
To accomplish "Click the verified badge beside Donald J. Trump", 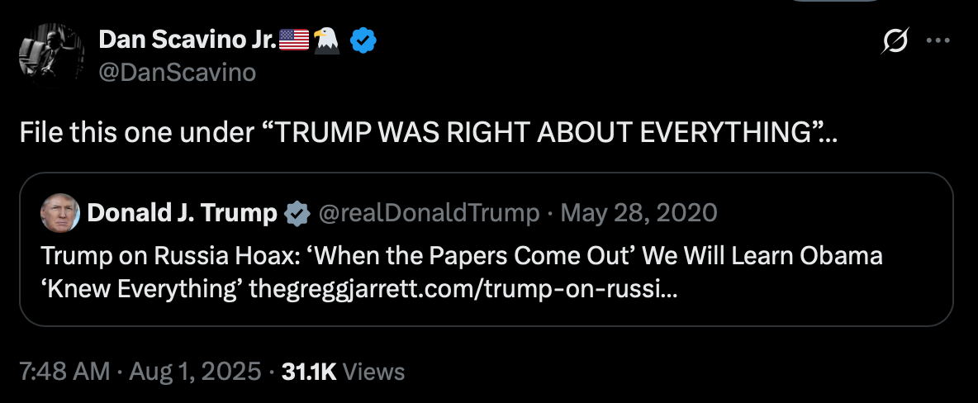I will (295, 214).
